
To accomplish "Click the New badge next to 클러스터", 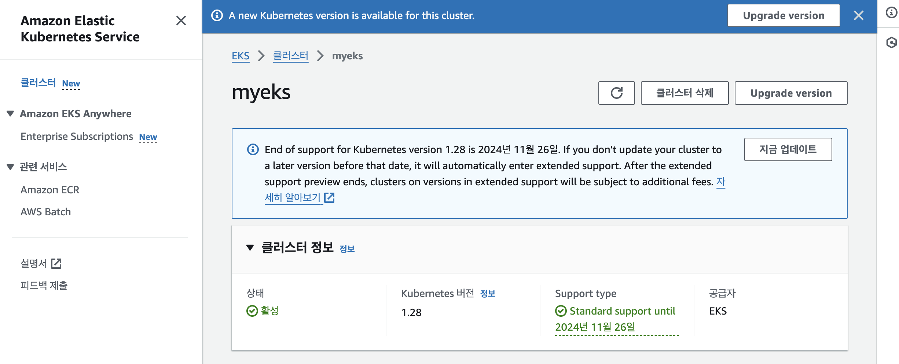I will pos(71,83).
